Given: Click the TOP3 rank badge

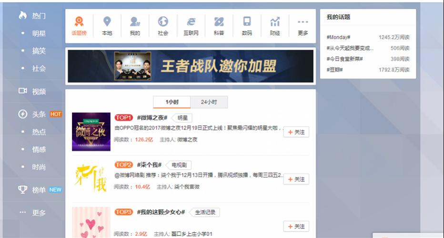Looking at the screenshot, I should (x=124, y=212).
